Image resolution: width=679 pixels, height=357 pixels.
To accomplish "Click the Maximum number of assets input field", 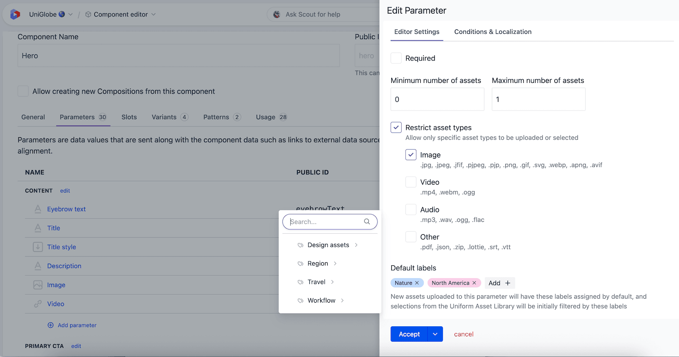I will point(538,99).
